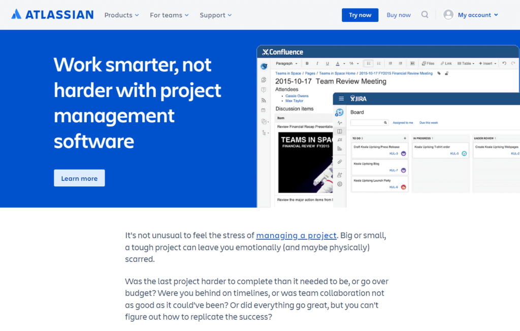Click the Assigned to me filter
The image size is (520, 331).
coord(403,123)
